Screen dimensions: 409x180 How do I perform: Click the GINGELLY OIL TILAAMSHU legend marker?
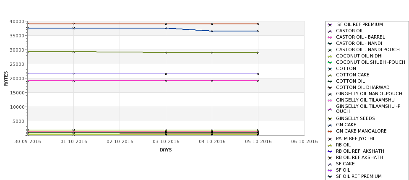tap(330, 100)
